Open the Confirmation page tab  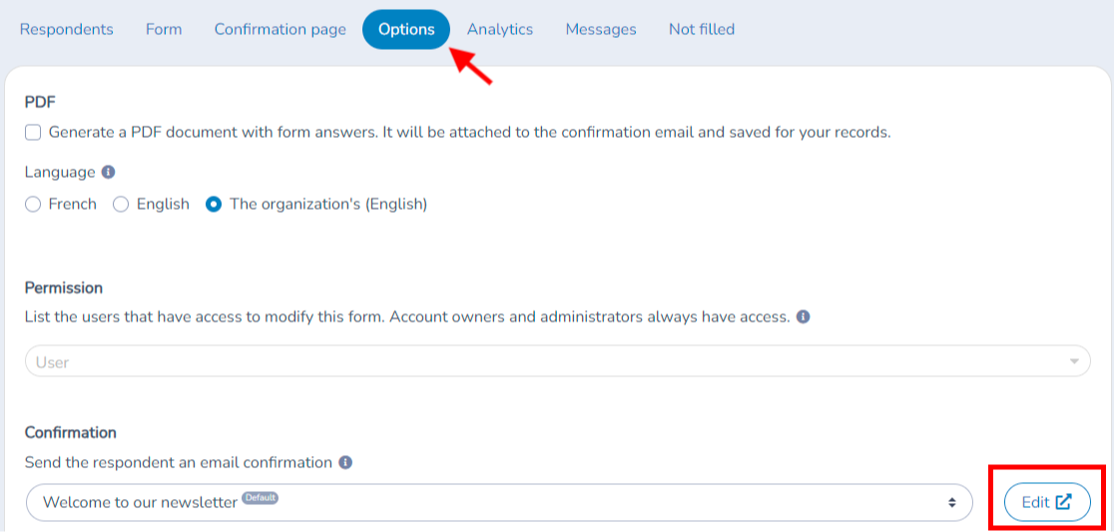click(280, 30)
